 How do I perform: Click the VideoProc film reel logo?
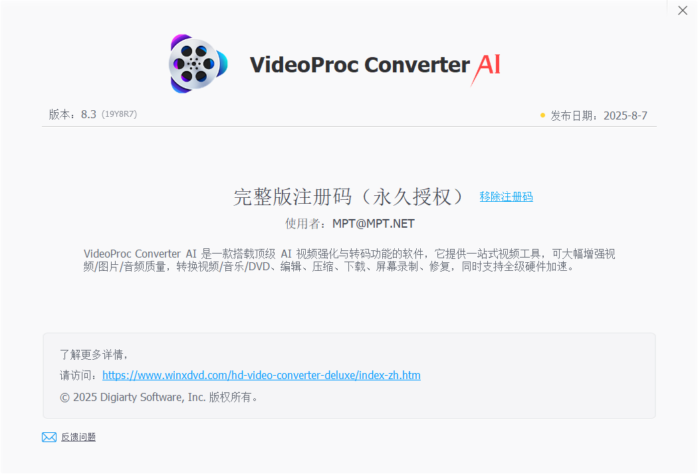[x=198, y=64]
